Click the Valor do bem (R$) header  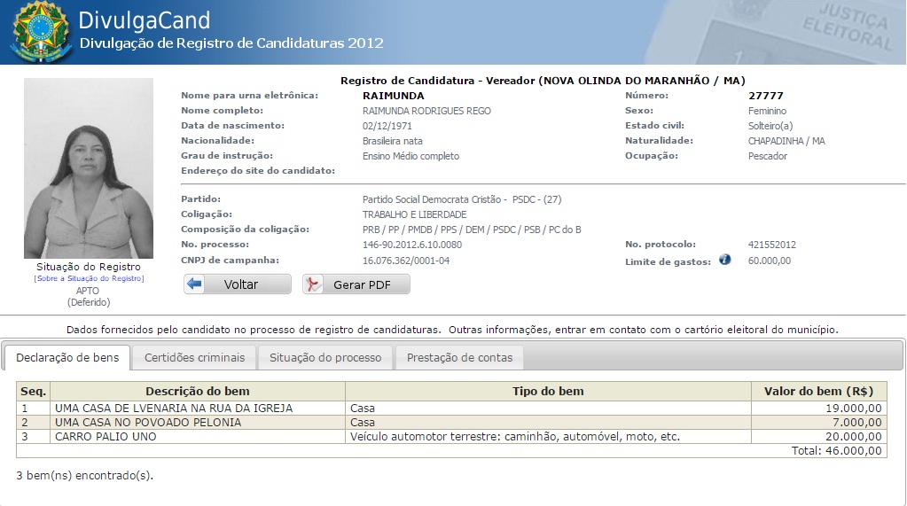818,392
